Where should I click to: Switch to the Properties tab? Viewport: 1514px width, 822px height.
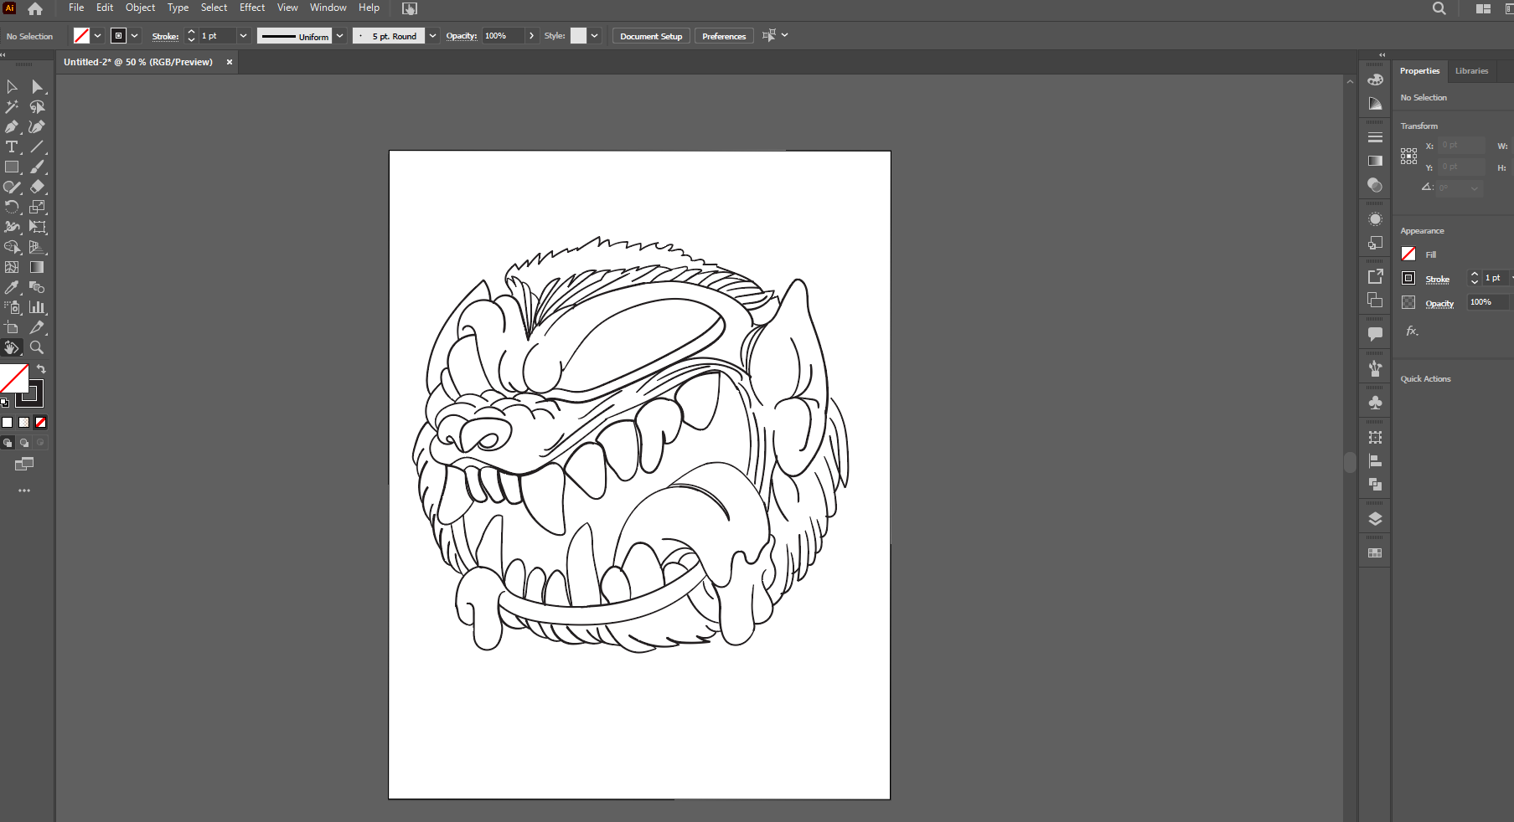(1419, 71)
